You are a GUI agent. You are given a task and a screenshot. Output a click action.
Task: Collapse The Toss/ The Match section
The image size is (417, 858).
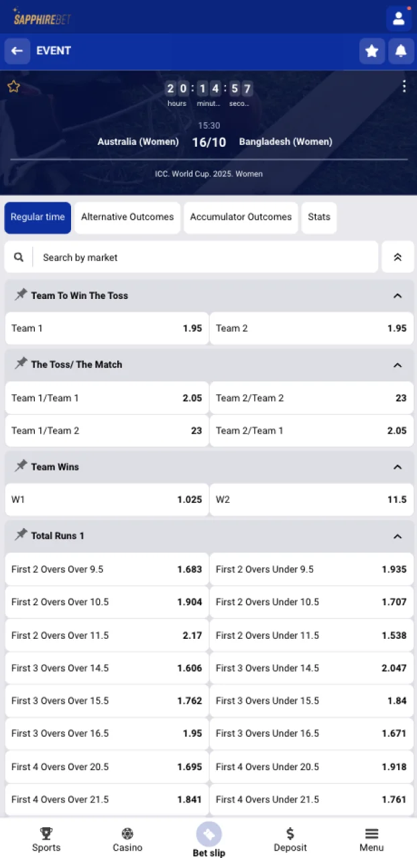point(398,365)
